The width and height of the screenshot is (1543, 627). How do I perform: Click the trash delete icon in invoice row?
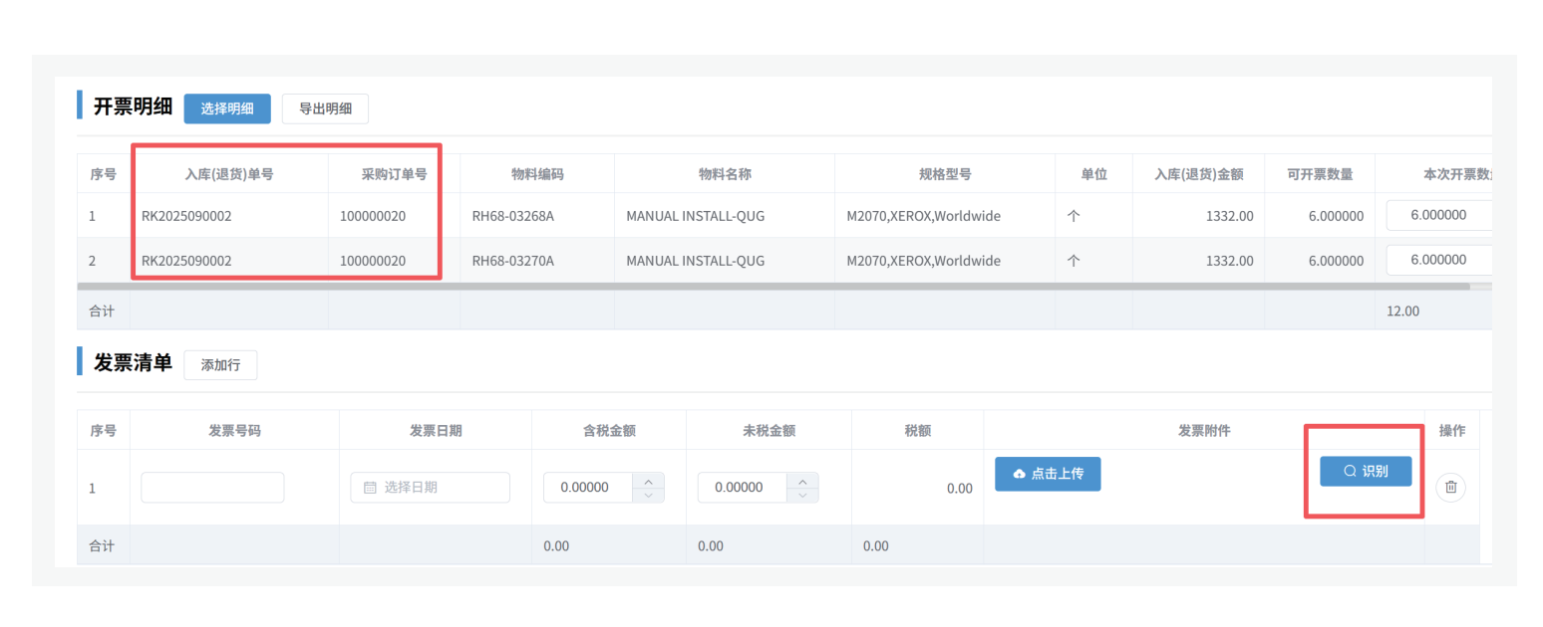point(1450,488)
